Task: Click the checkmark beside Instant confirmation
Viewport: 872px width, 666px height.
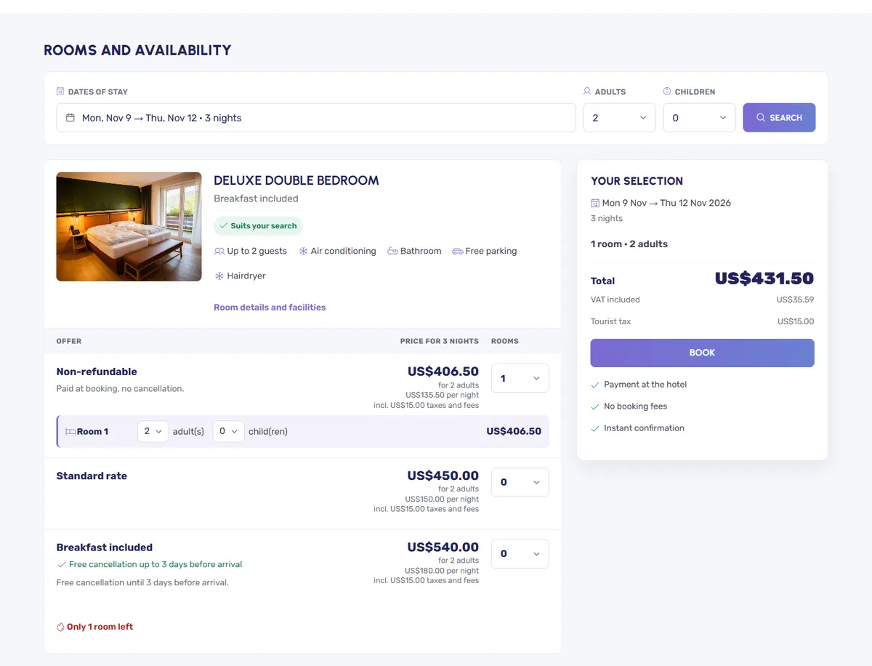Action: click(x=595, y=428)
